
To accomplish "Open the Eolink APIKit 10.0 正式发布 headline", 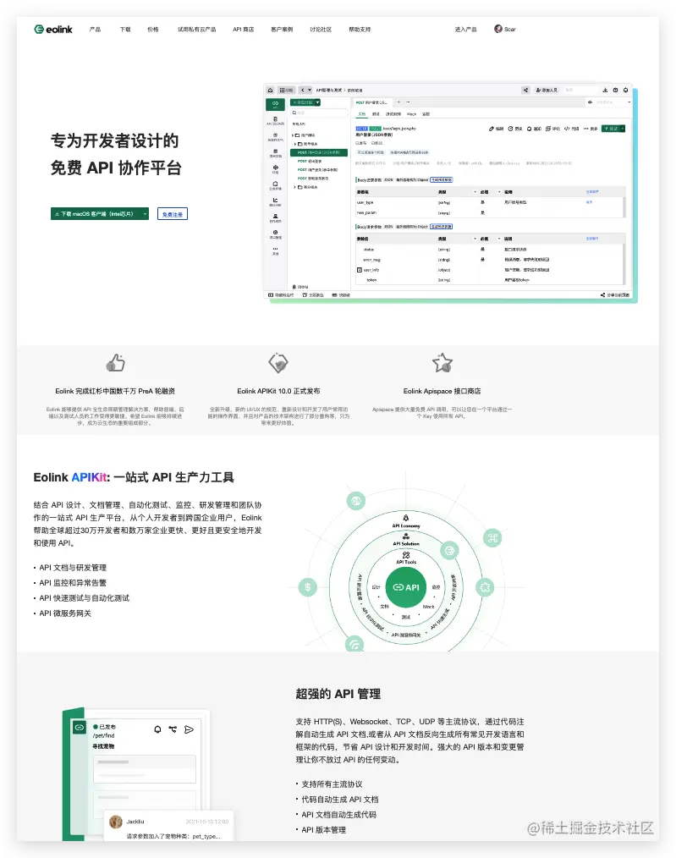I will (278, 391).
